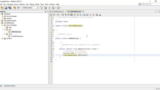Open the Help menu

point(57,4)
